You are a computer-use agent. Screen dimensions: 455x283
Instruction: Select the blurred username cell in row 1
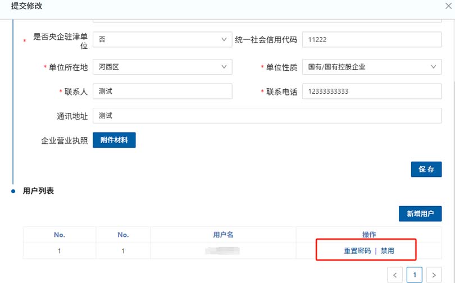tap(223, 251)
